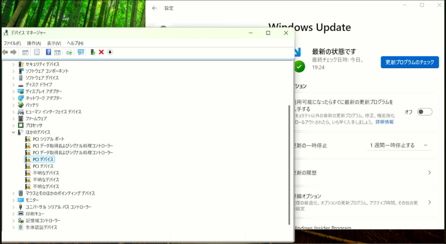This screenshot has height=244, width=446.
Task: Select the non-highlighted PCI デバイス entry
Action: pyautogui.click(x=43, y=166)
